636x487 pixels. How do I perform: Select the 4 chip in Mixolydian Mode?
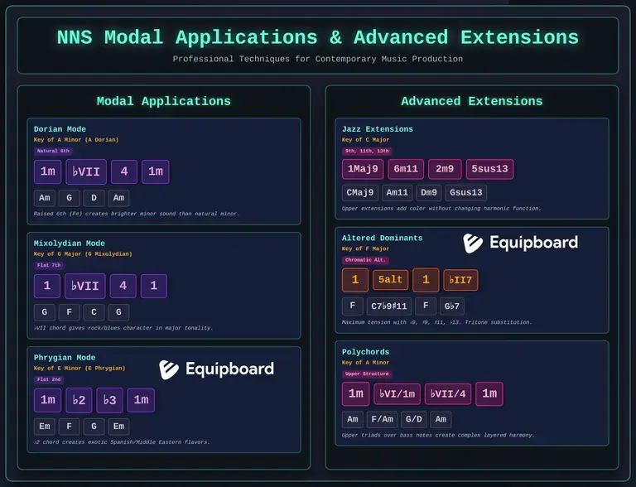tap(123, 286)
